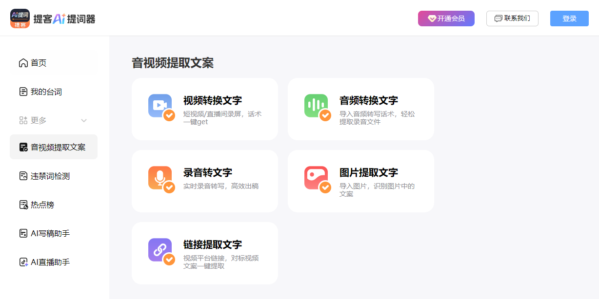Click the 登录 button
Image resolution: width=599 pixels, height=299 pixels.
[569, 19]
